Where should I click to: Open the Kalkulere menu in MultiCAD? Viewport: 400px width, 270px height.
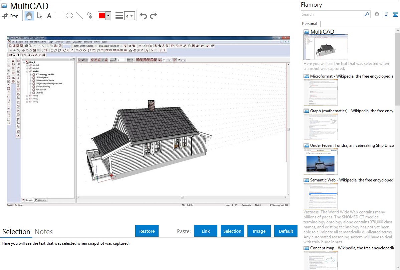point(88,42)
